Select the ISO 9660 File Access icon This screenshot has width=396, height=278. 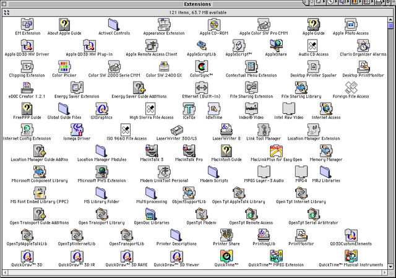tap(126, 129)
